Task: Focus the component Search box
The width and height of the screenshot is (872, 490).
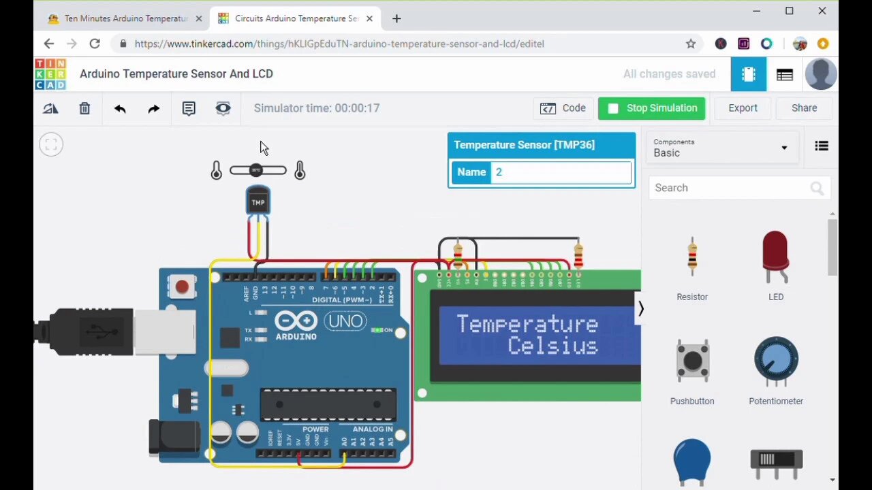Action: tap(739, 188)
